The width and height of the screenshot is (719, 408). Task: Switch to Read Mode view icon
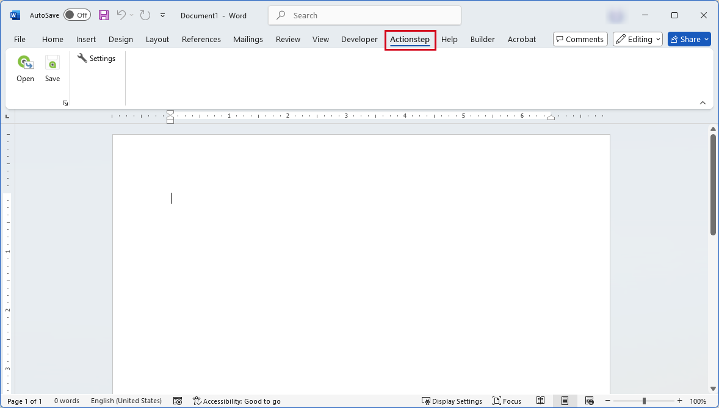[540, 401]
